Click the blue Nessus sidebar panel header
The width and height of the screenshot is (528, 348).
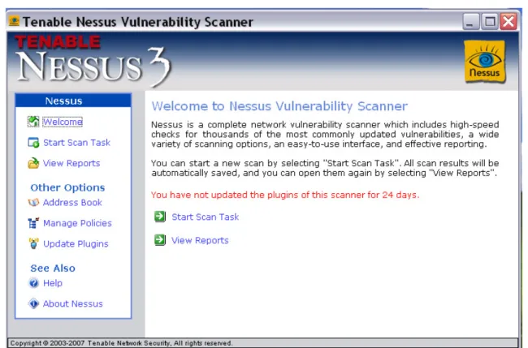click(73, 101)
